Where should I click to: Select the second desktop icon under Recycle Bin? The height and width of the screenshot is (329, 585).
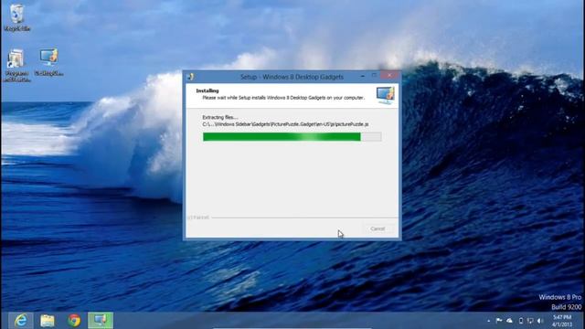click(x=16, y=65)
